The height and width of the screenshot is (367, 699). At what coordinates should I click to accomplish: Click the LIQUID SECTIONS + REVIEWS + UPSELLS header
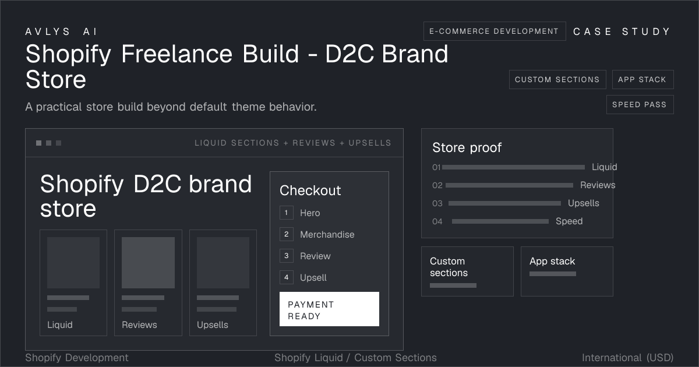point(293,143)
